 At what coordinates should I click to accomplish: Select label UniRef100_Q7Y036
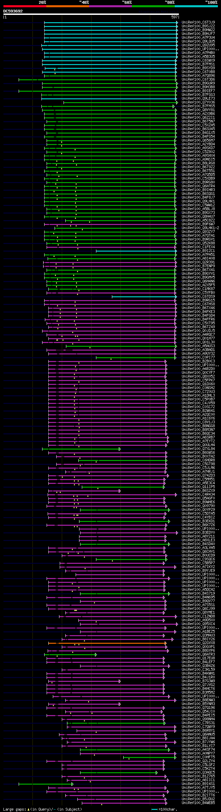click(x=198, y=102)
